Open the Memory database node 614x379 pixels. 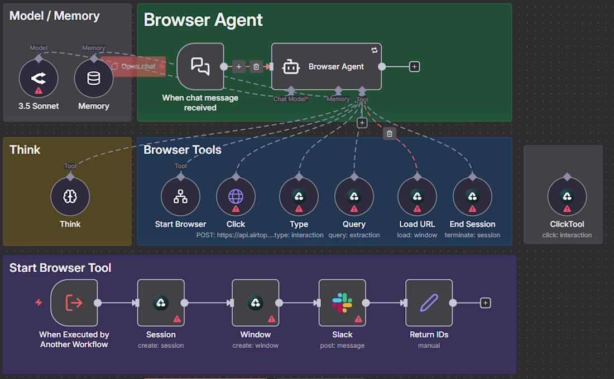[94, 78]
